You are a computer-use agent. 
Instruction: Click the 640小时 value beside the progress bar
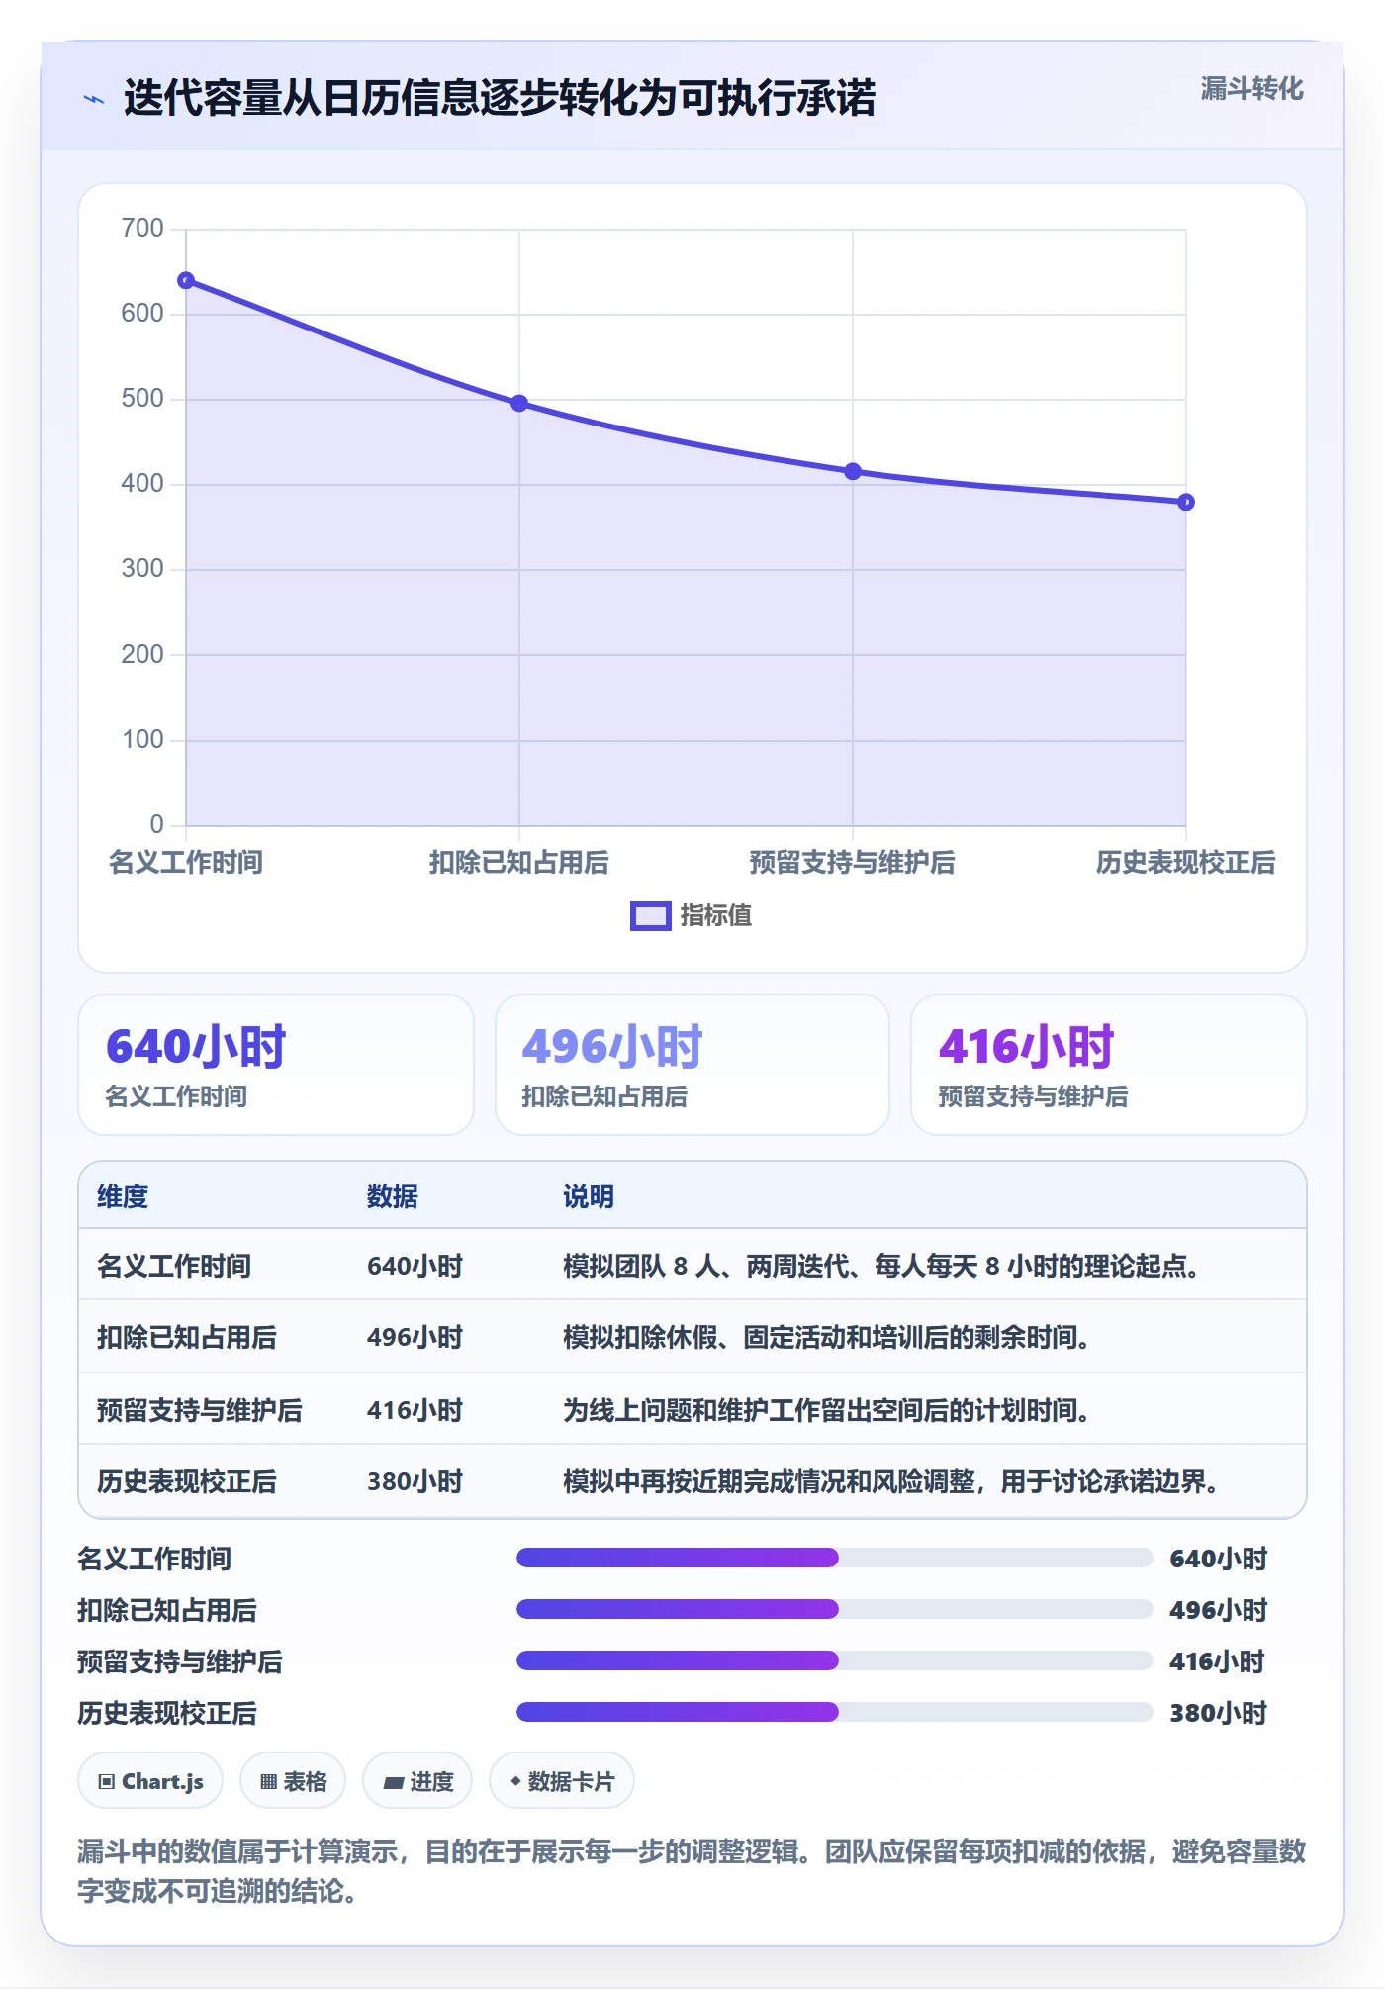tap(1219, 1559)
